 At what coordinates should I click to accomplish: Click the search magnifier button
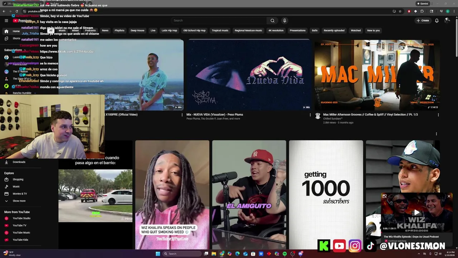(272, 20)
